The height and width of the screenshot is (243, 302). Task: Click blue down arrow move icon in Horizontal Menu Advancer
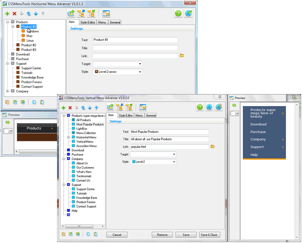[36, 13]
